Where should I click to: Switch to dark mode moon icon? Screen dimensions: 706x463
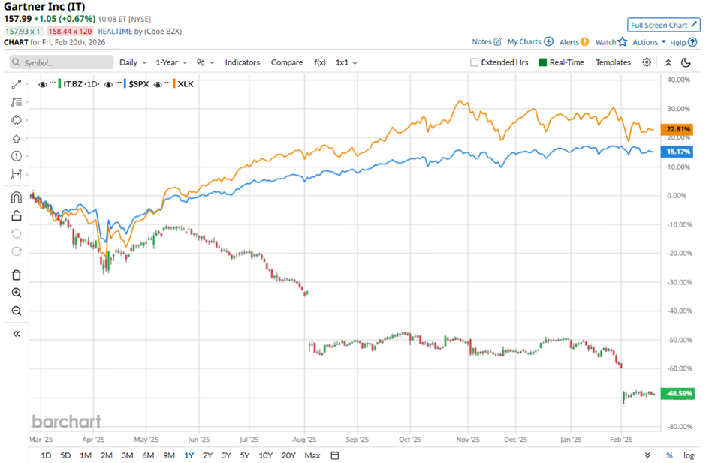pos(686,62)
